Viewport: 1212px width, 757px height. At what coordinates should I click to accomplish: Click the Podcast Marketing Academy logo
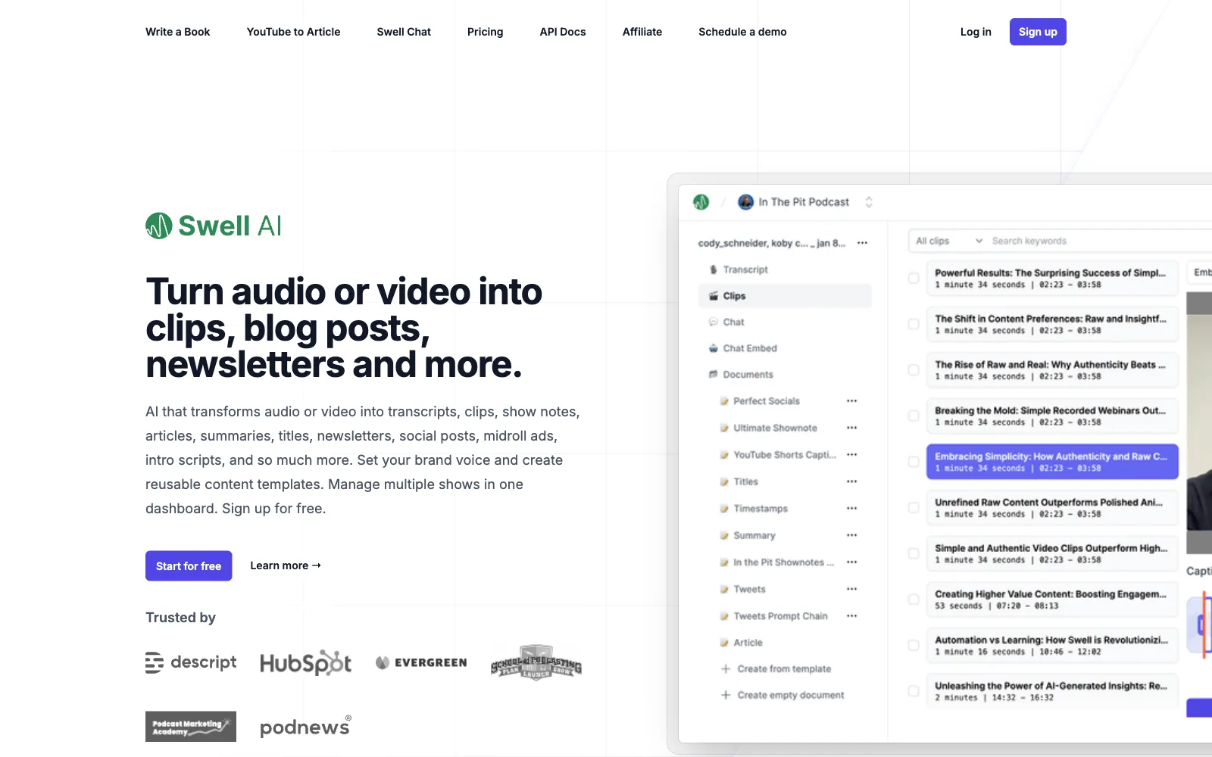pyautogui.click(x=191, y=727)
